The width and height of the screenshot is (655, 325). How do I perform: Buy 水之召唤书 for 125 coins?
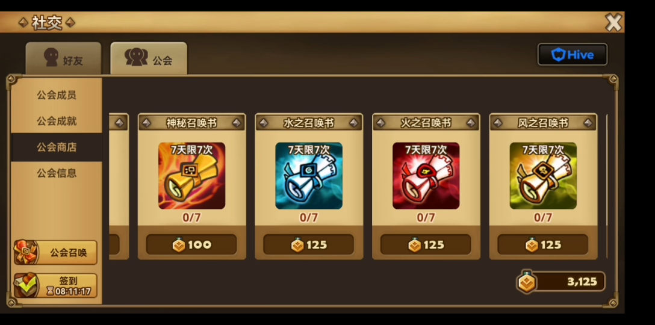[x=309, y=245]
